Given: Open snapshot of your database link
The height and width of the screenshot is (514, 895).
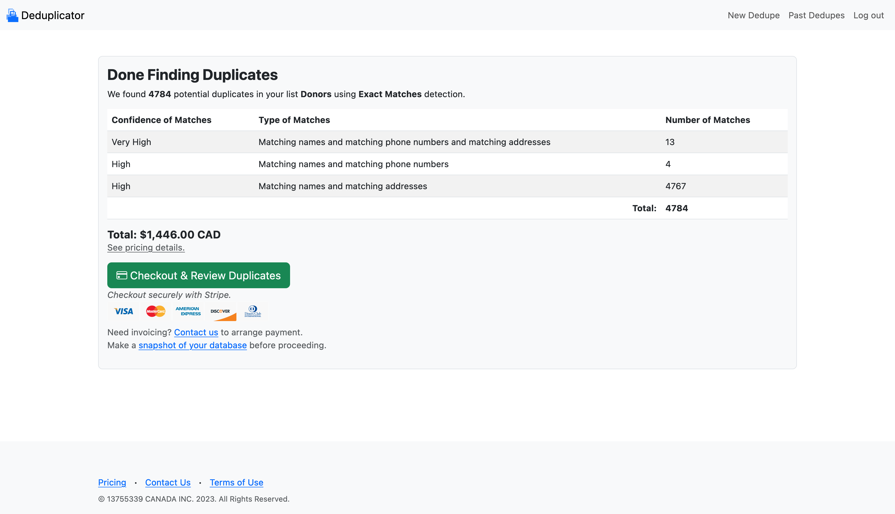Looking at the screenshot, I should (x=192, y=345).
